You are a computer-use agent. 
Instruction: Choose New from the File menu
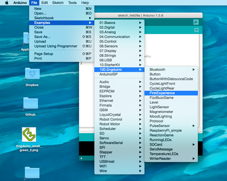(62, 9)
